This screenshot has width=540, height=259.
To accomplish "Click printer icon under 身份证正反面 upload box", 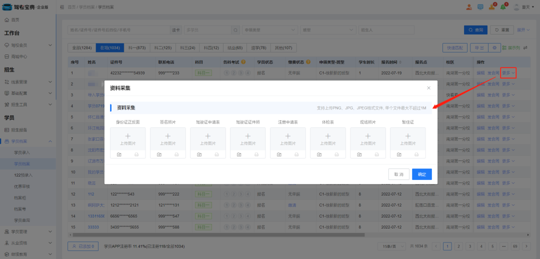I will [136, 154].
